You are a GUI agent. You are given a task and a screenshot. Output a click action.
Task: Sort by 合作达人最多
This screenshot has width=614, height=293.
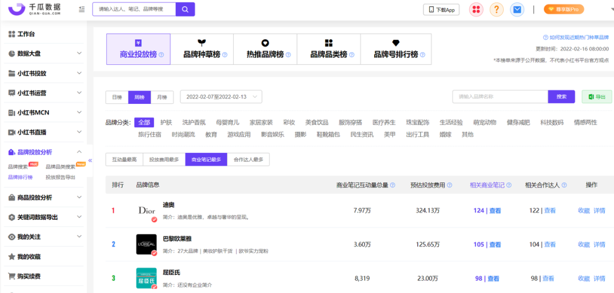(248, 160)
